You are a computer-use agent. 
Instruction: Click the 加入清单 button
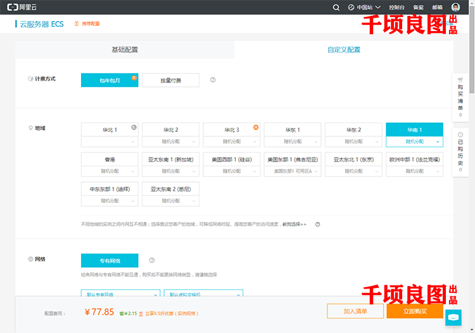tap(355, 311)
